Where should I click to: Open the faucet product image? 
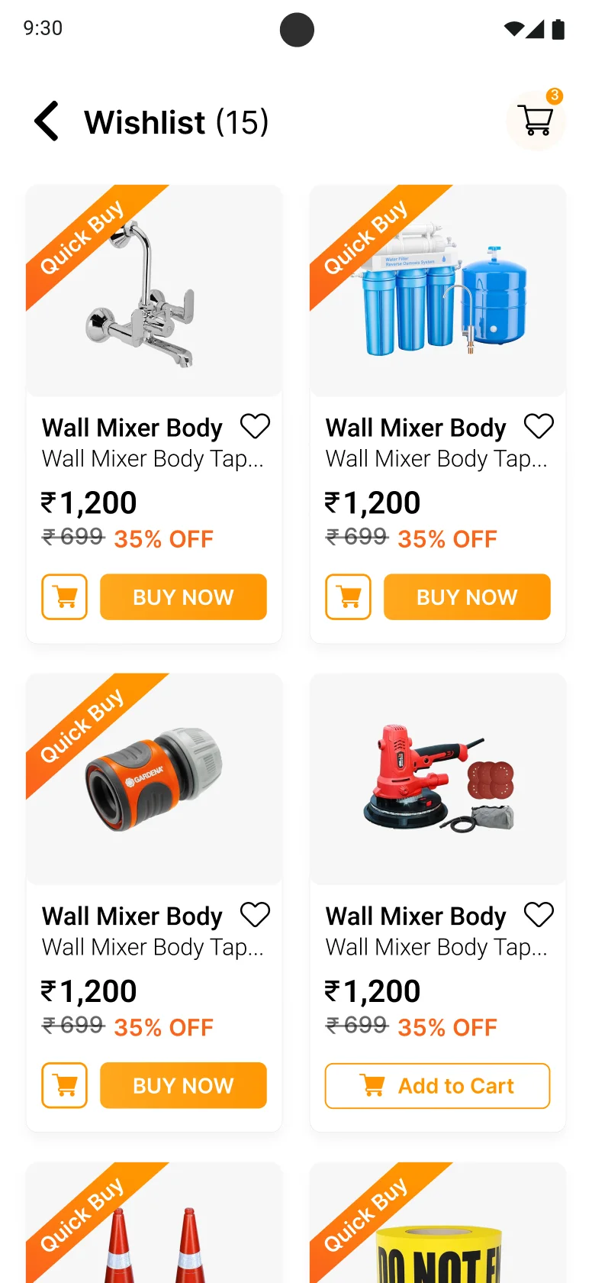click(x=154, y=290)
